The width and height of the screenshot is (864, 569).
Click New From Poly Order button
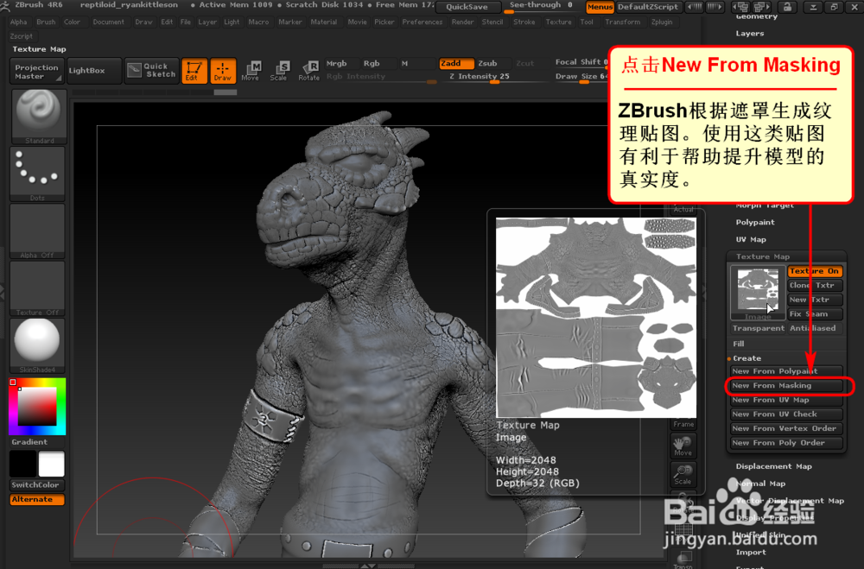pos(787,443)
